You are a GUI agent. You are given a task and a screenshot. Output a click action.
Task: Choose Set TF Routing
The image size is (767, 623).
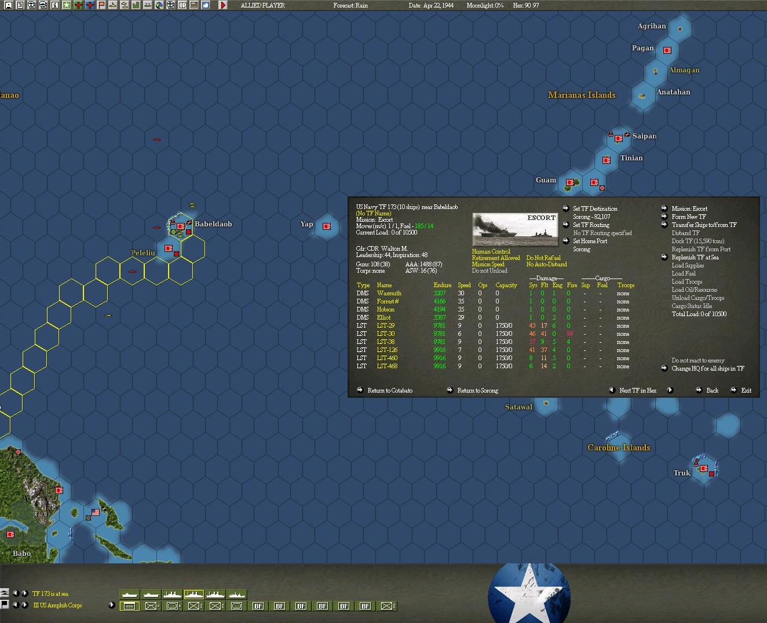(591, 225)
